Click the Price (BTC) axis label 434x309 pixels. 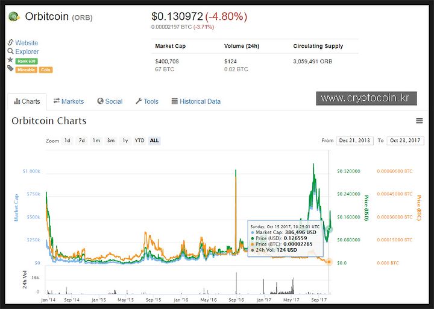pos(419,208)
